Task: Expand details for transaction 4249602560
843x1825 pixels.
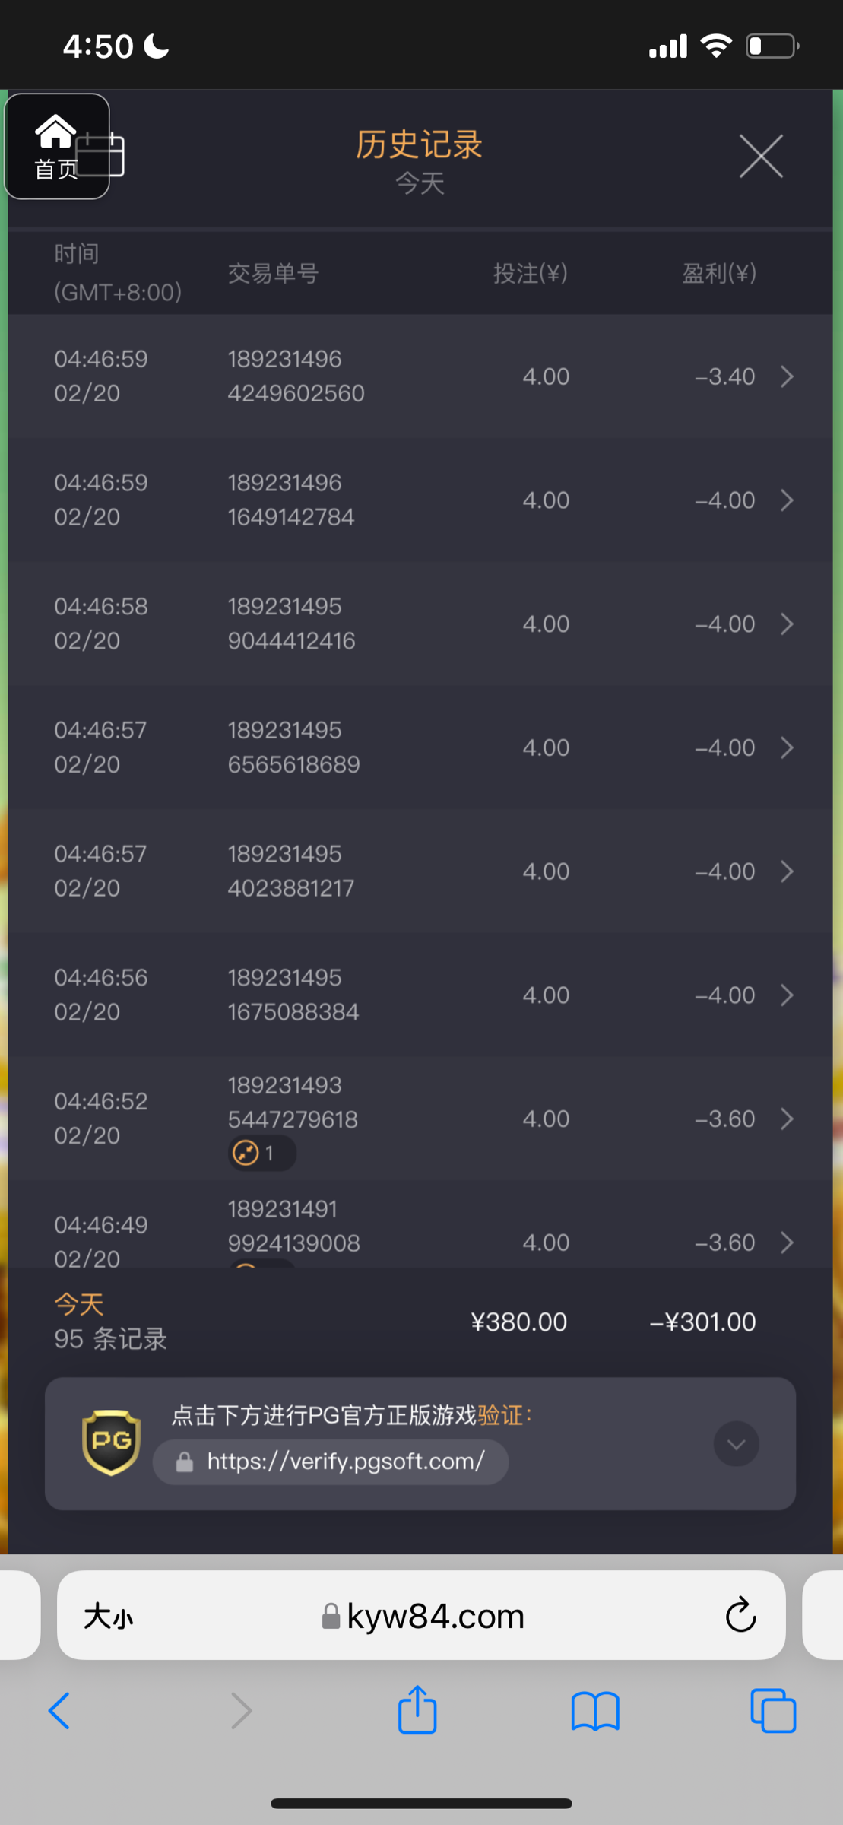Action: [x=787, y=376]
